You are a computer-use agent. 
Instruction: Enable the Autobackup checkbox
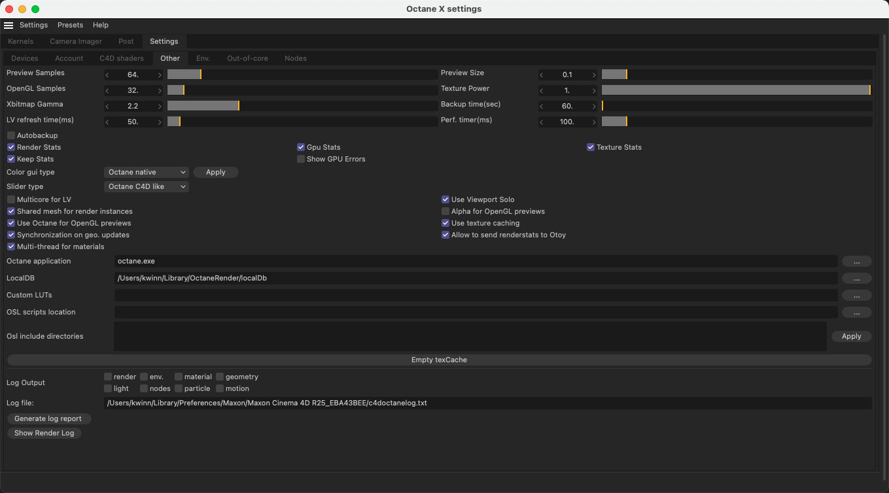(x=11, y=135)
